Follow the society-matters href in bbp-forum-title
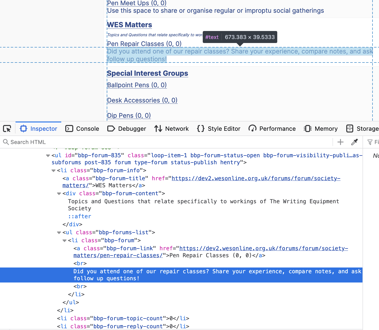 [256, 178]
